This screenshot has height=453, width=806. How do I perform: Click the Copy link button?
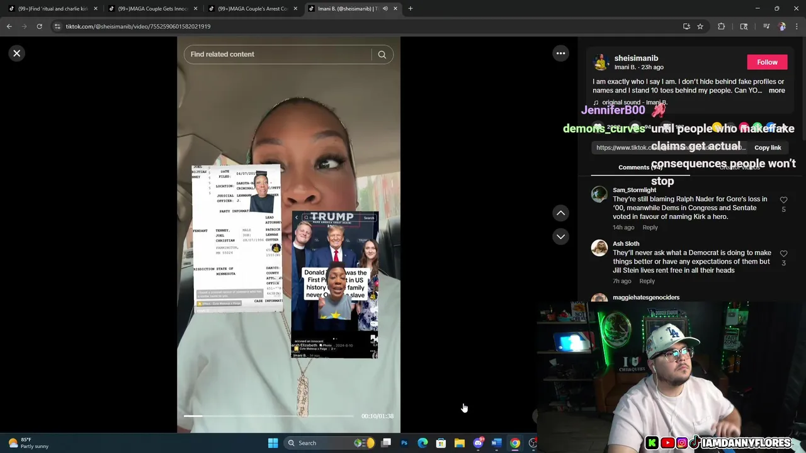pyautogui.click(x=768, y=148)
